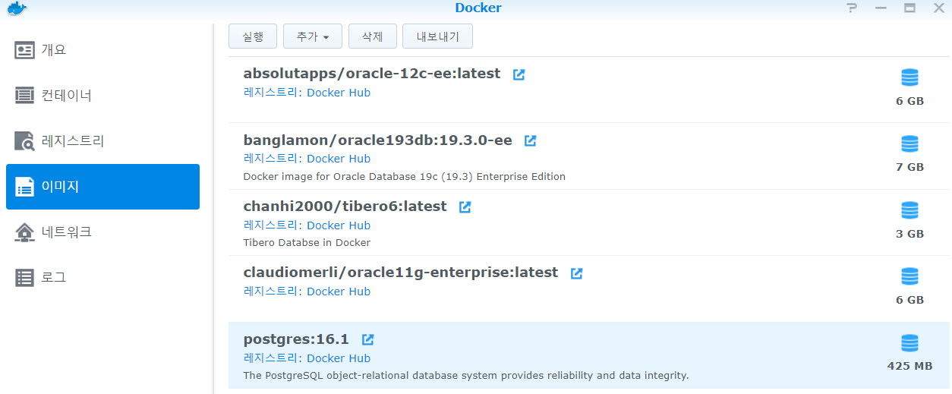This screenshot has width=952, height=394.
Task: Select the absolutapps/oracle-12c-ee:latest image name
Action: (372, 74)
